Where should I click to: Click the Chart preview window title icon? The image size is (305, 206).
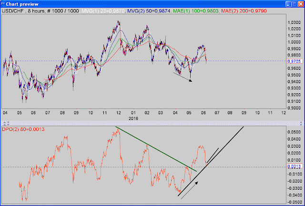2,4
